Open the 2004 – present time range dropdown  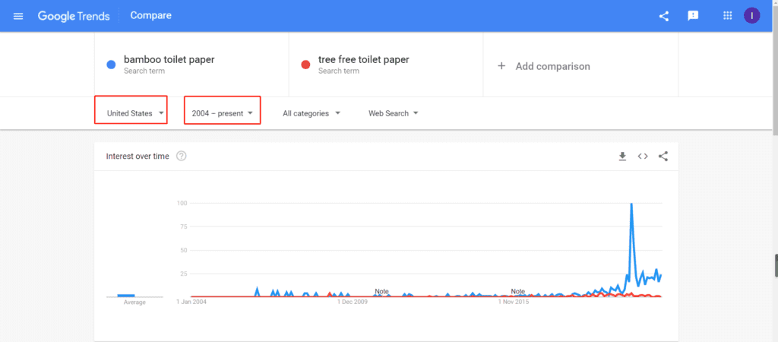(x=223, y=113)
